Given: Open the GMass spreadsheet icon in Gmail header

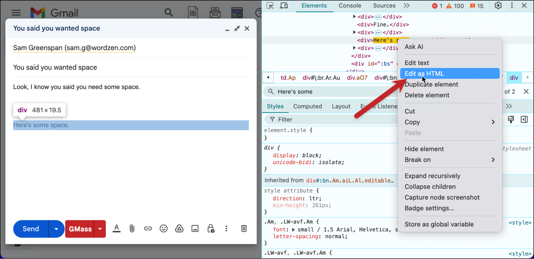Looking at the screenshot, I should [193, 12].
